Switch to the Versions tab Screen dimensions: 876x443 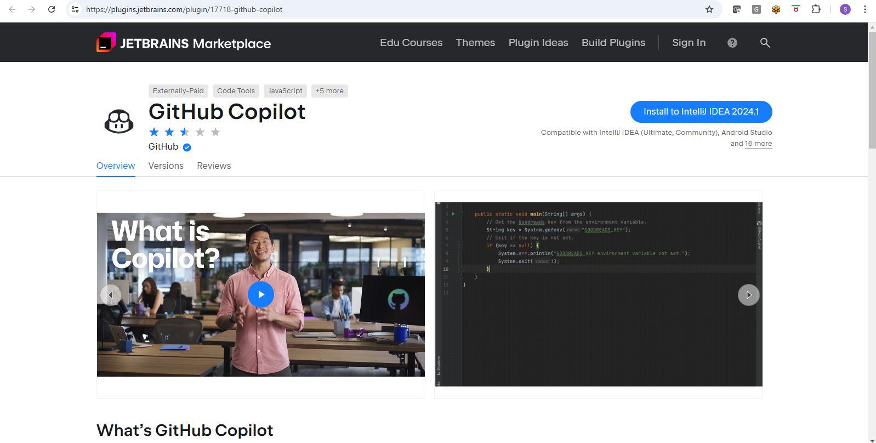pyautogui.click(x=166, y=166)
